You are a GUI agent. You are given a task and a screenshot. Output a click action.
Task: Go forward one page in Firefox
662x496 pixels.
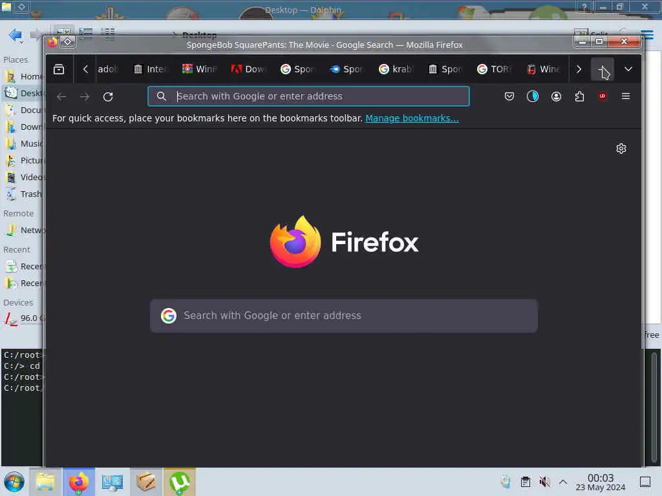85,97
